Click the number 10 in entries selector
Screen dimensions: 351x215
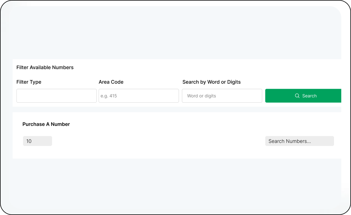tap(29, 141)
